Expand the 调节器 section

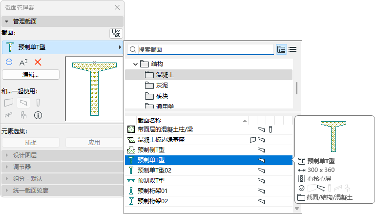pos(62,167)
